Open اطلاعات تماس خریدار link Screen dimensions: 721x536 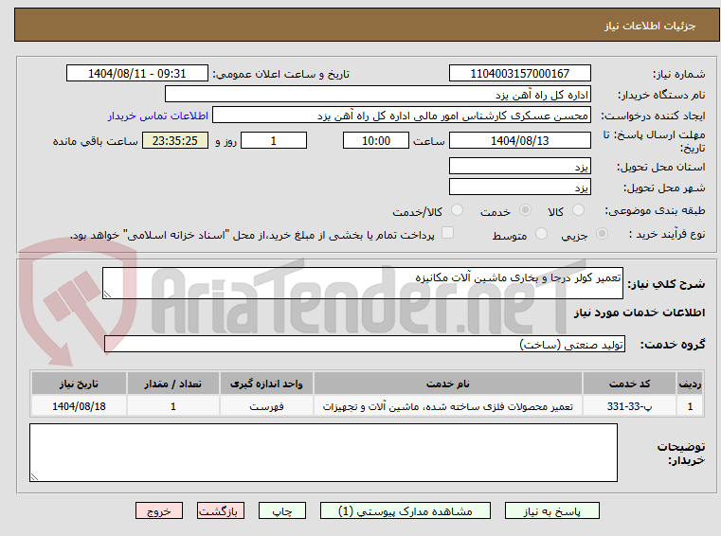pos(158,116)
